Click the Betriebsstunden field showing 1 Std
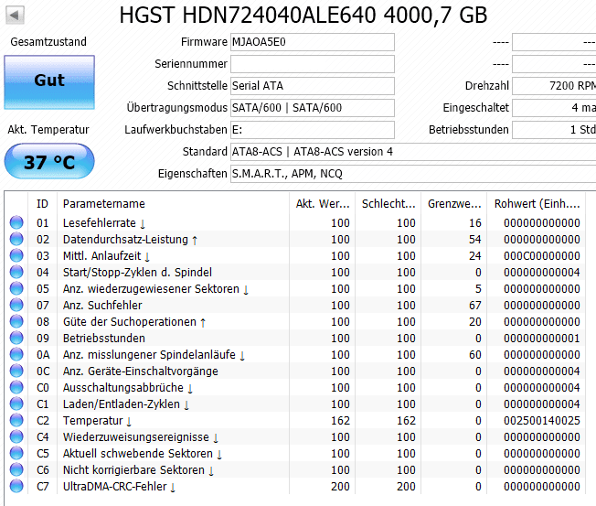The width and height of the screenshot is (596, 506). [554, 130]
